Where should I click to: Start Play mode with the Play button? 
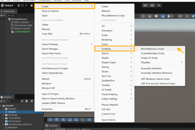click(145, 5)
